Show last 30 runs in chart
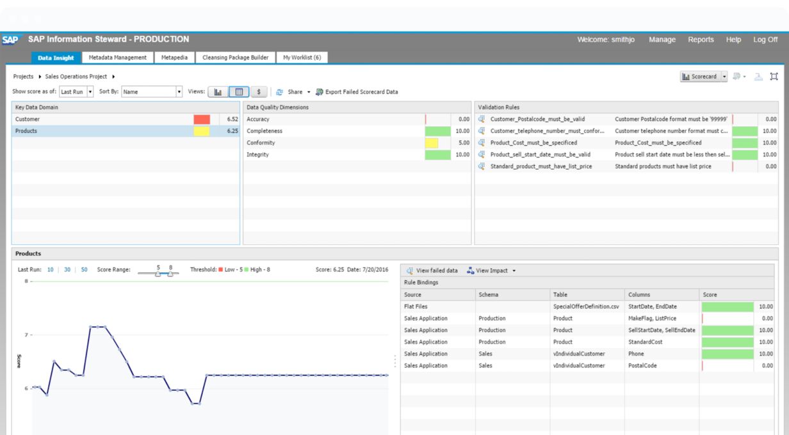The height and width of the screenshot is (435, 789). tap(67, 270)
